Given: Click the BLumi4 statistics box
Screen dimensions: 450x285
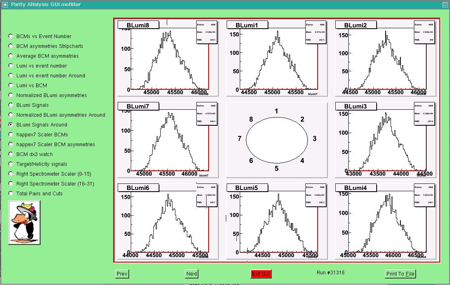Looking at the screenshot, I should point(425,195).
